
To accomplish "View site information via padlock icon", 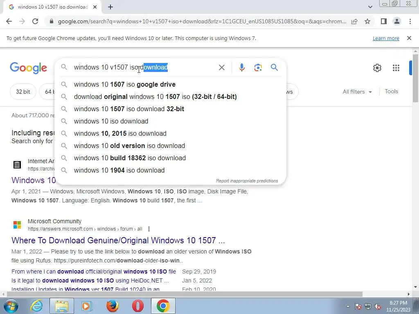I will click(x=52, y=21).
